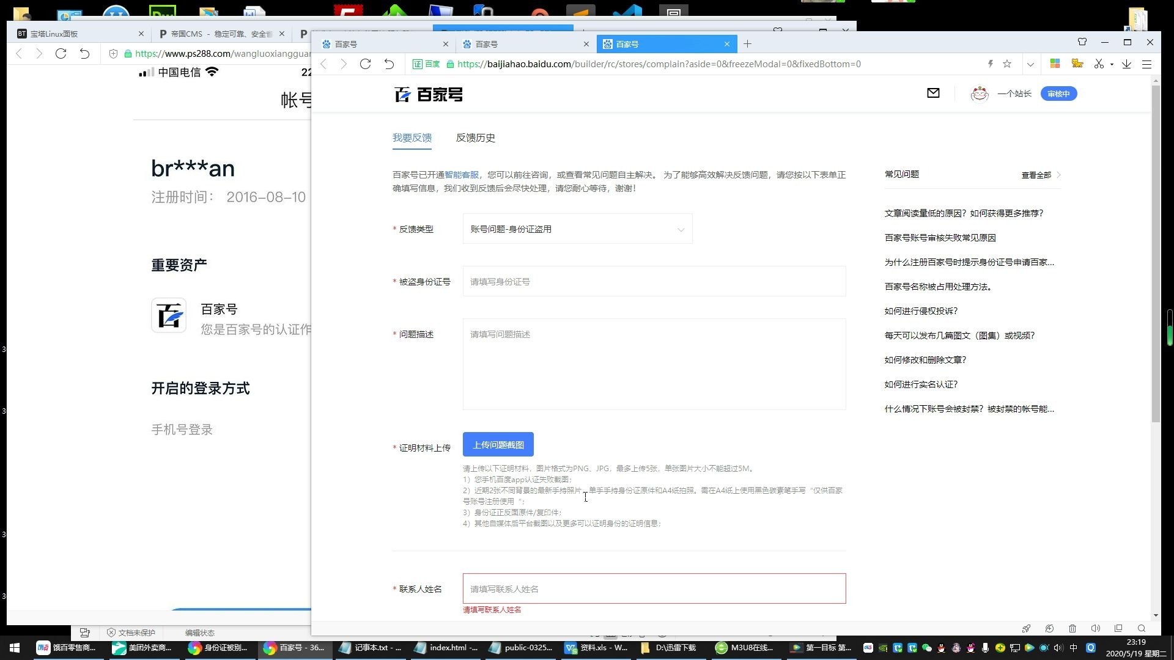Click refresh icon in the back browser
Image resolution: width=1174 pixels, height=660 pixels.
pyautogui.click(x=61, y=54)
